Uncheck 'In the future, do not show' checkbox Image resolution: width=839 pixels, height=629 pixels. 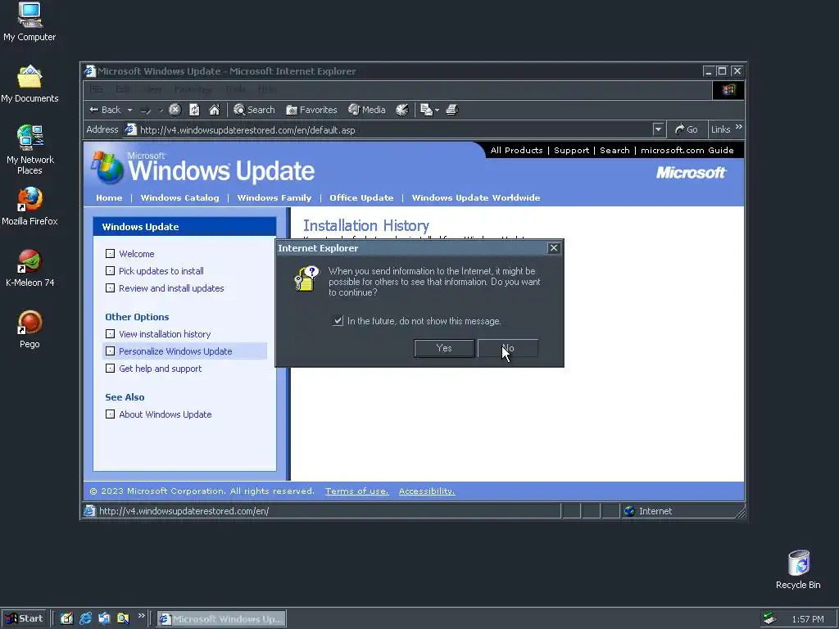338,321
